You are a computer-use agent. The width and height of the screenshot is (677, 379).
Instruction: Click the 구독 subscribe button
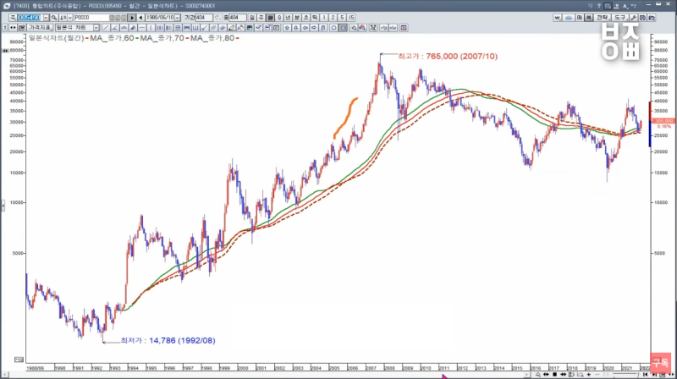point(661,363)
